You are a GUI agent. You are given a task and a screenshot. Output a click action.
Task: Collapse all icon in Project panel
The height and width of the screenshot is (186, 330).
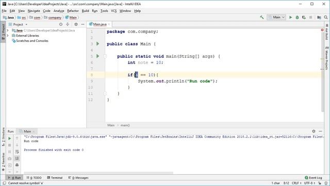[x=68, y=24]
